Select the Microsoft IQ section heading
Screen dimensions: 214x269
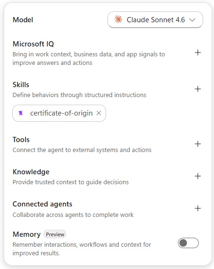coord(33,44)
